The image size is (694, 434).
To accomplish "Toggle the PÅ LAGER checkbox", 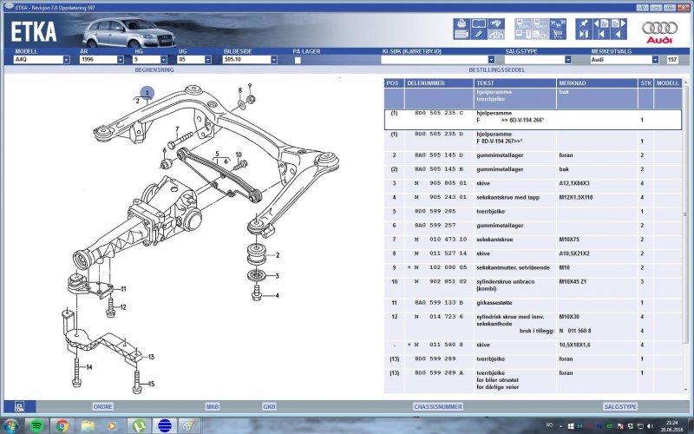I will coord(298,60).
